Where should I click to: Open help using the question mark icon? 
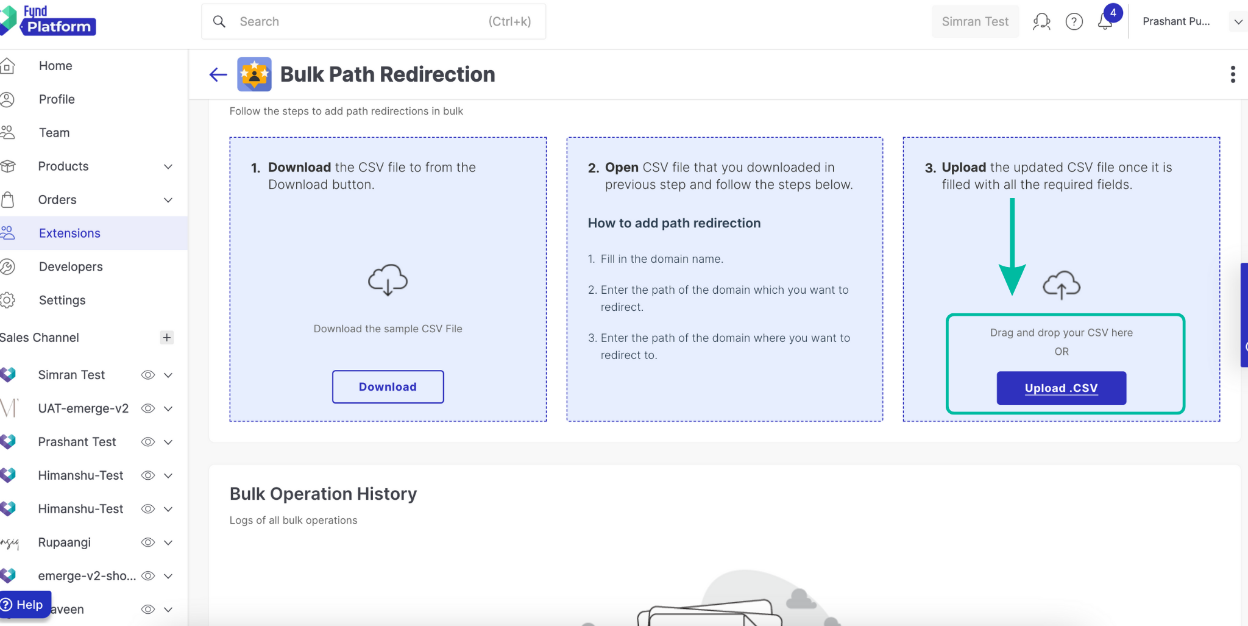1074,21
